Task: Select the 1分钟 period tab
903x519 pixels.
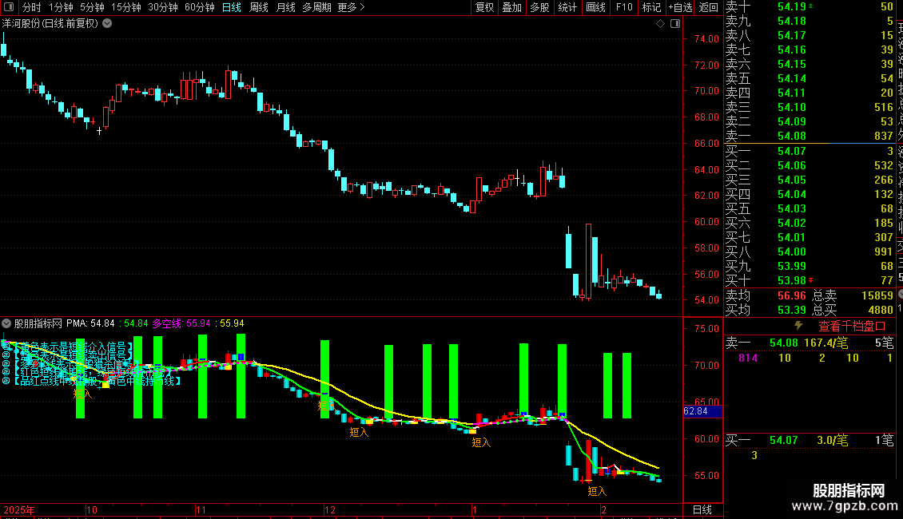Action: tap(61, 7)
